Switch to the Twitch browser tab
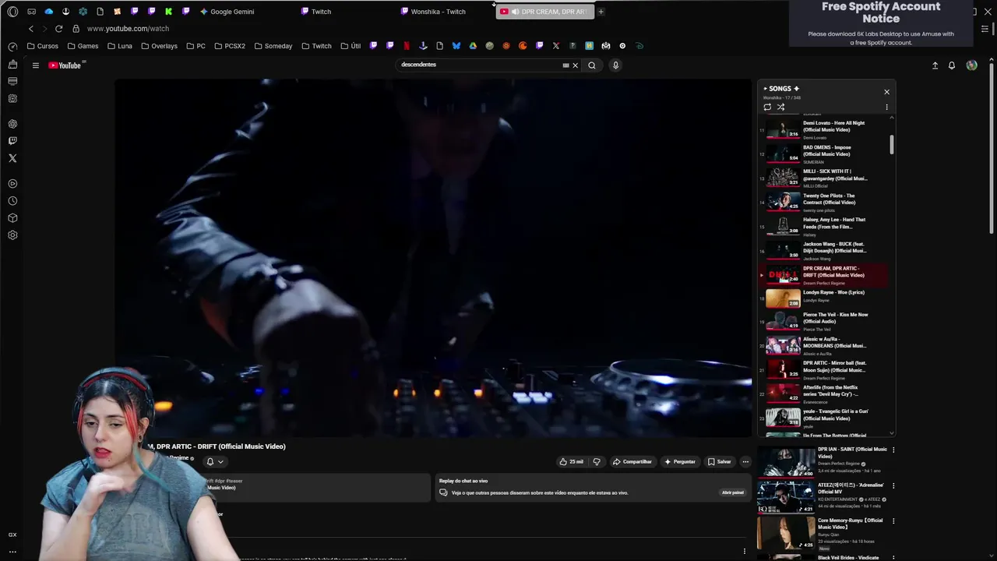 (344, 12)
